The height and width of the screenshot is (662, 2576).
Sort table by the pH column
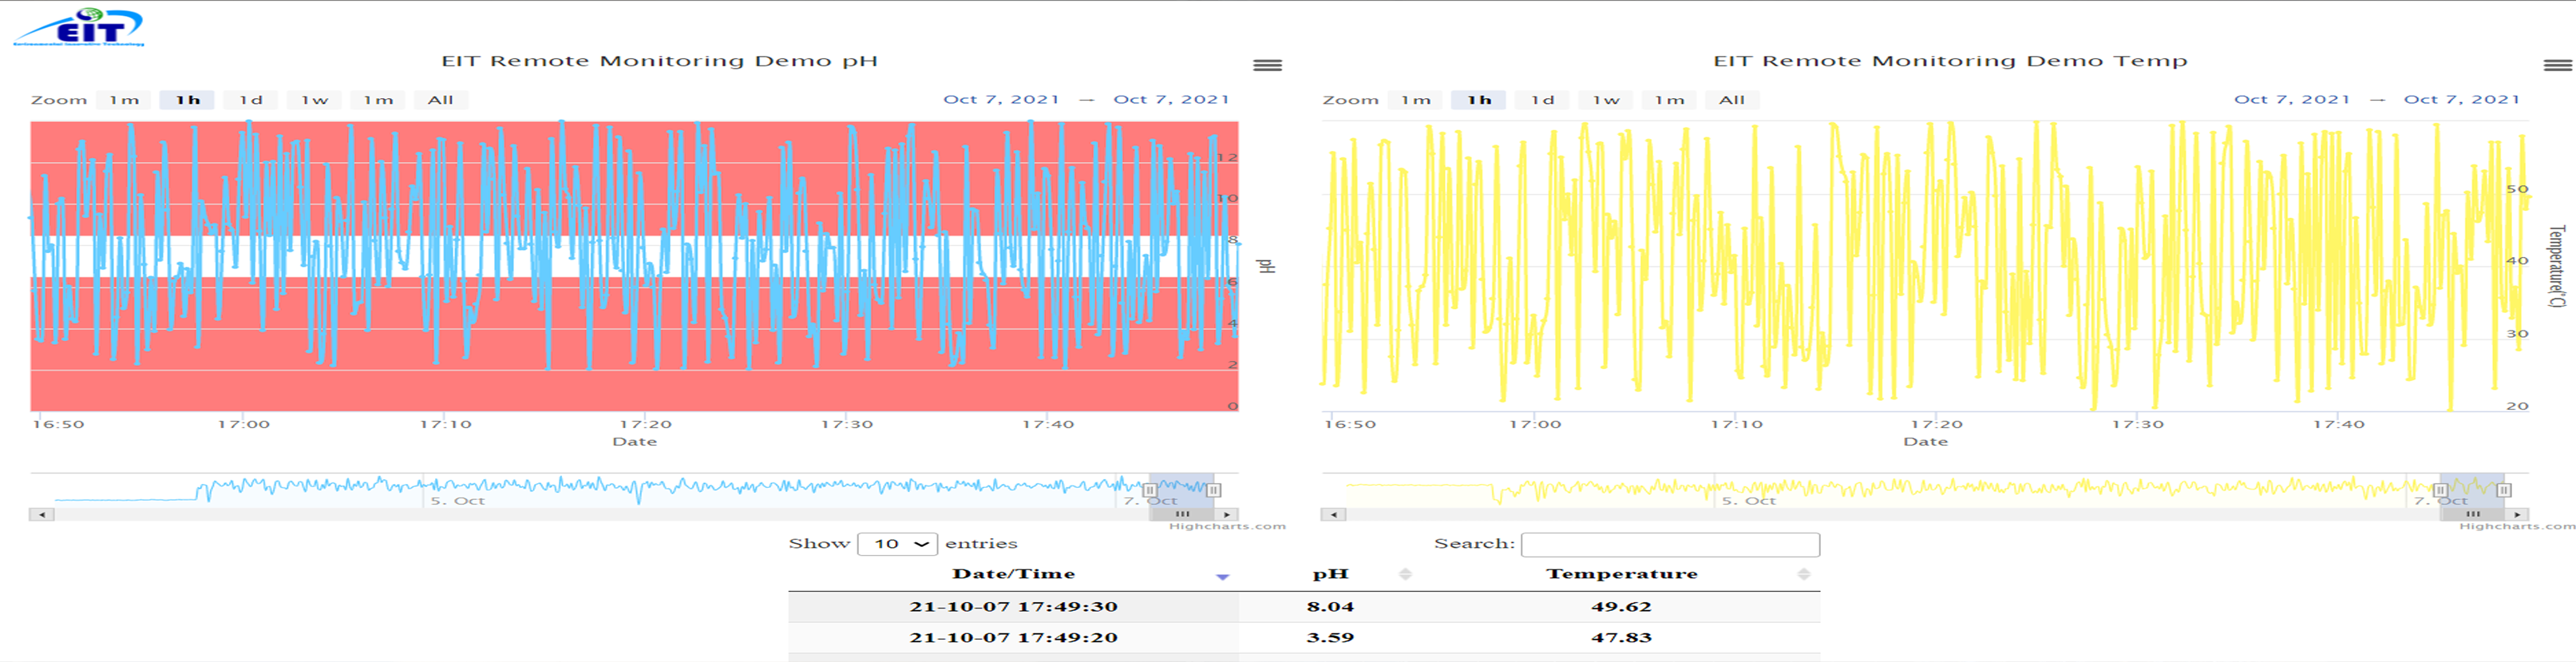click(1404, 574)
